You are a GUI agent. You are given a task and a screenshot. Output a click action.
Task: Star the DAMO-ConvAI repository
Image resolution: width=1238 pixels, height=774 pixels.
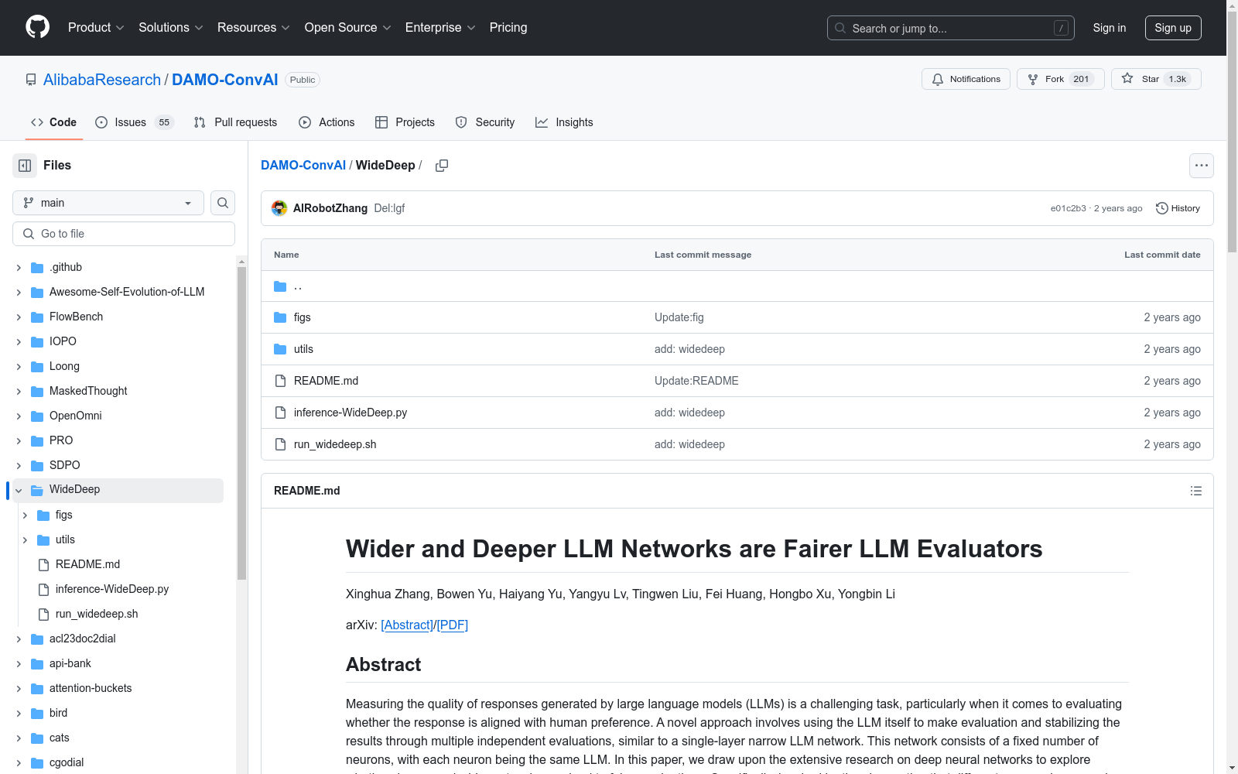click(1156, 79)
